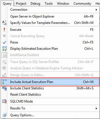Click the Parse checkmark icon
The height and width of the screenshot is (119, 100).
click(x=4, y=42)
